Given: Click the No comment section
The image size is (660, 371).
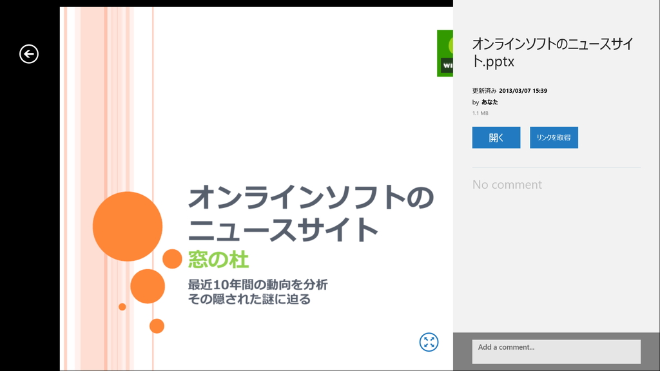Looking at the screenshot, I should coord(507,184).
